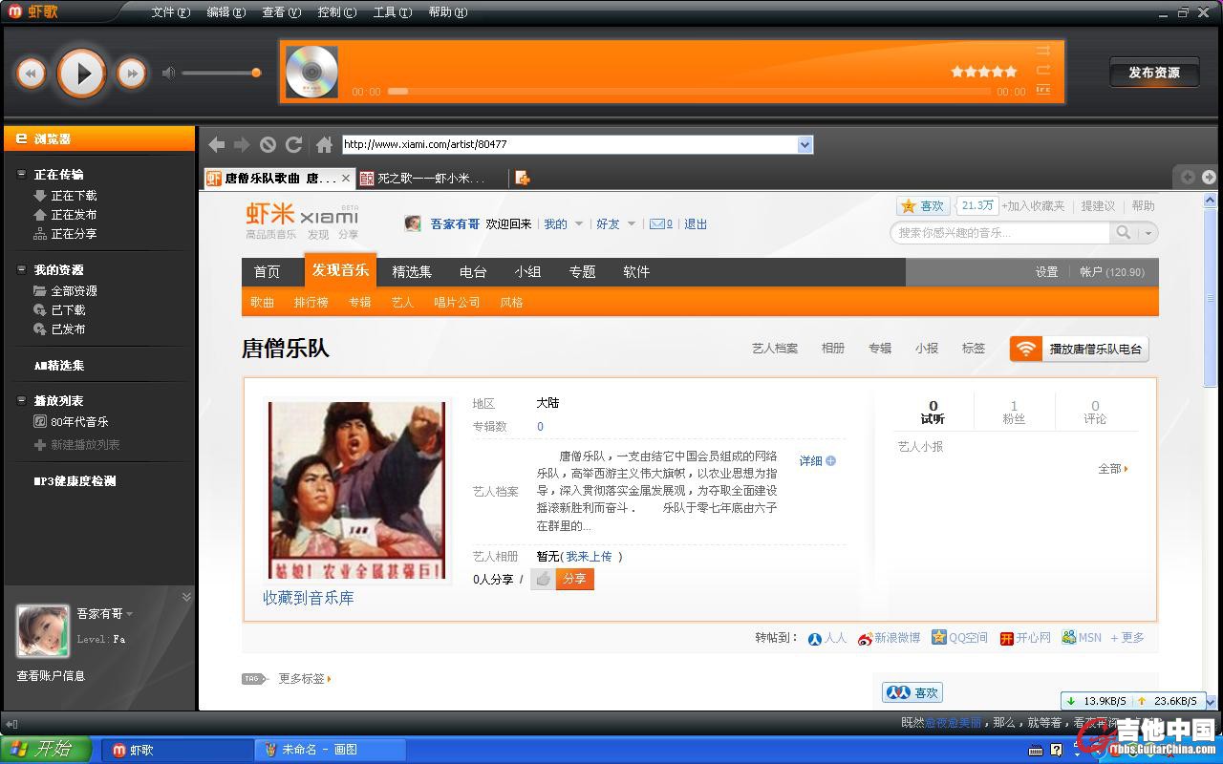Go to browser home icon

325,144
